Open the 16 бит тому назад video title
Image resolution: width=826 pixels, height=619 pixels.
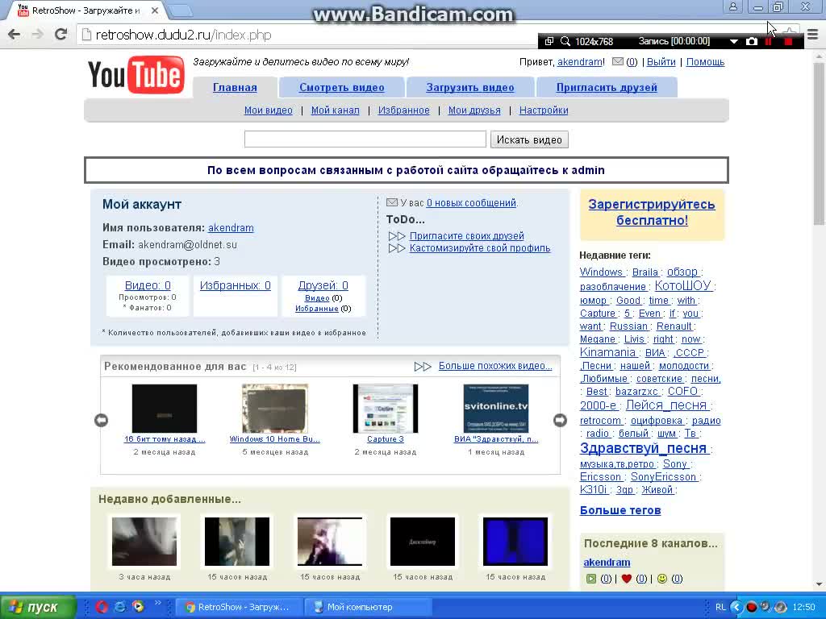165,439
